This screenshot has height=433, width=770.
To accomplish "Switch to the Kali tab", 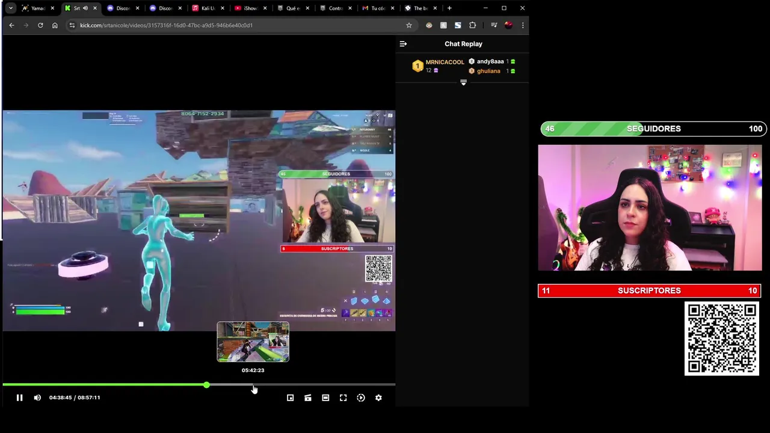I will (208, 8).
